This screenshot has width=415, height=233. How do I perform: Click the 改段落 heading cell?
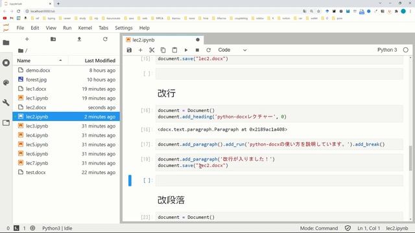click(171, 200)
